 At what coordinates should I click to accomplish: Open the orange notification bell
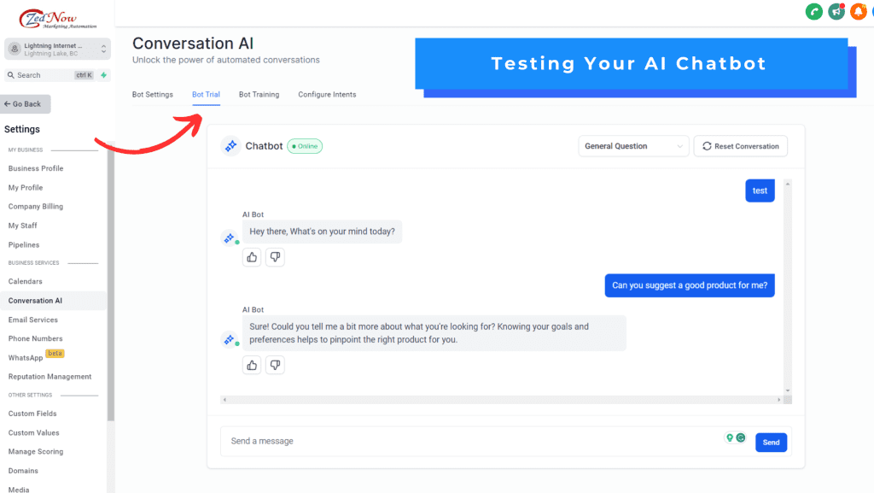(x=858, y=12)
